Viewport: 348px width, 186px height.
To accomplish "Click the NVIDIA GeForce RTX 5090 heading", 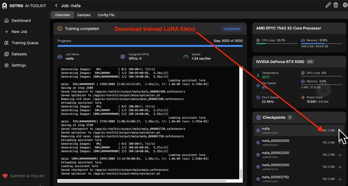I will 280,62.
